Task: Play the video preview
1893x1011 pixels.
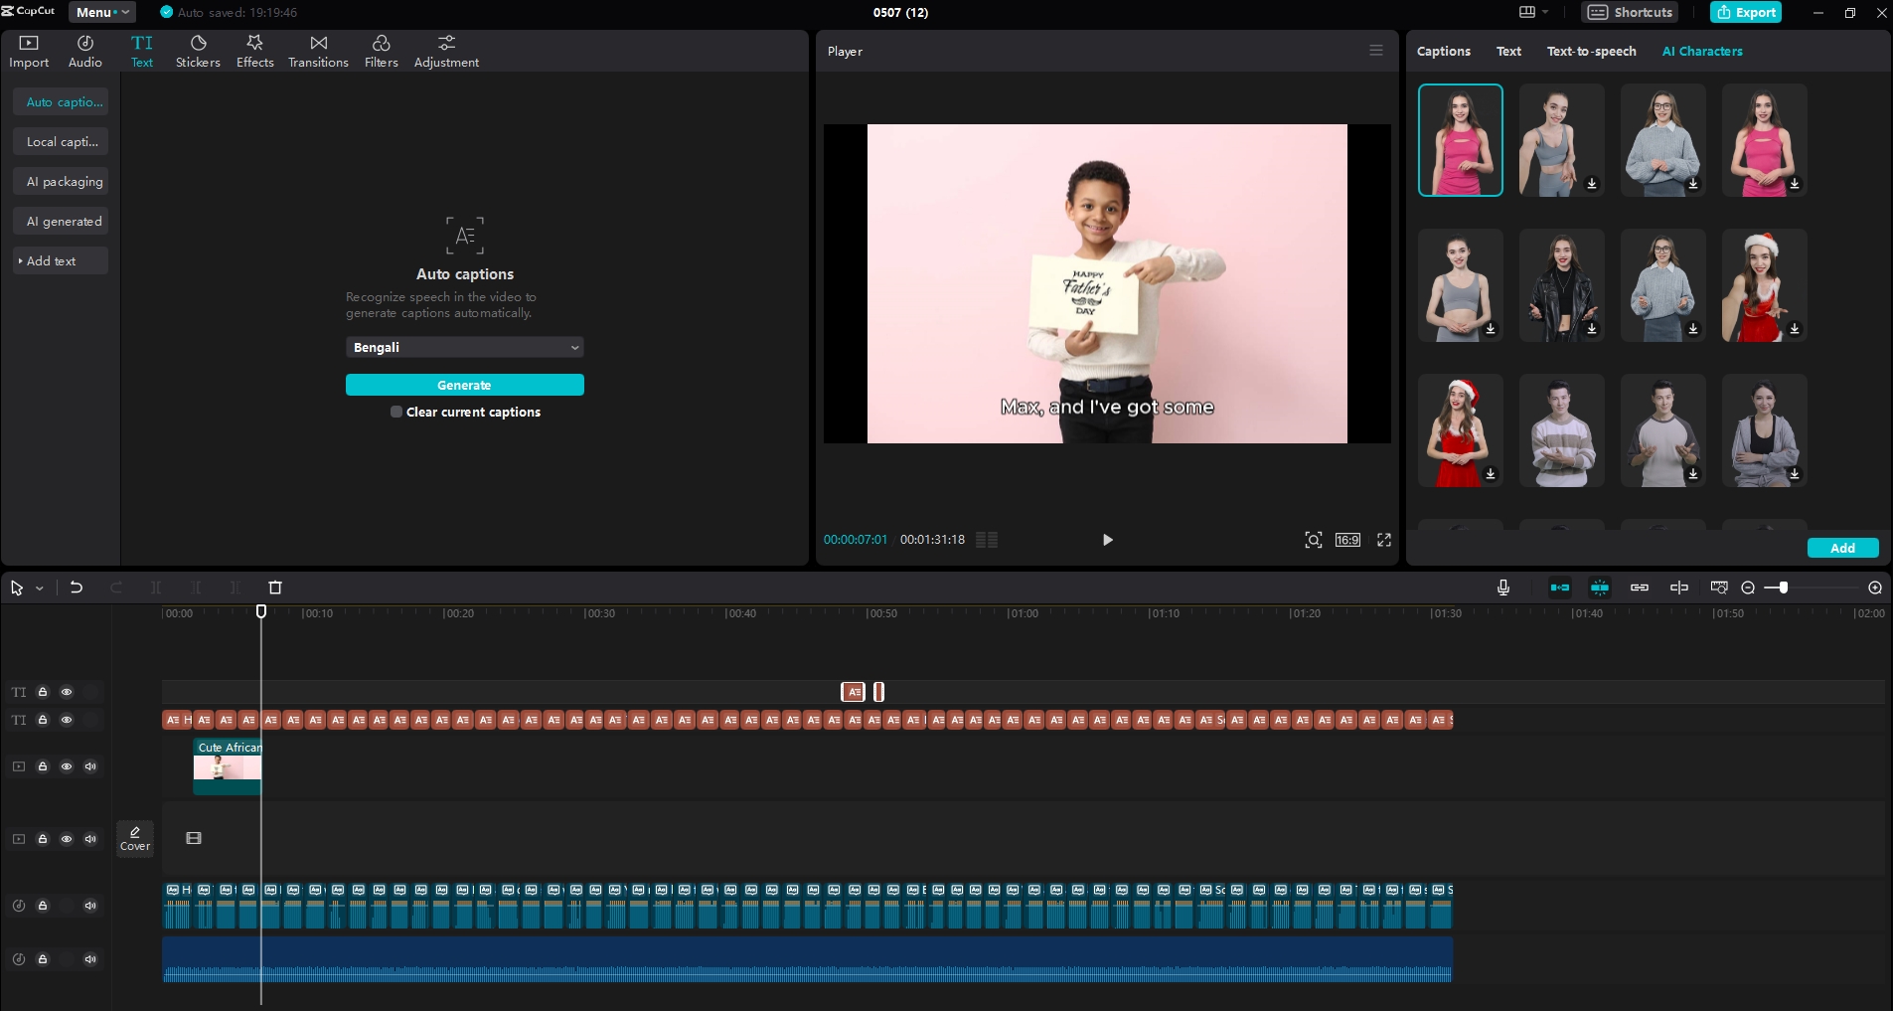Action: pyautogui.click(x=1108, y=540)
